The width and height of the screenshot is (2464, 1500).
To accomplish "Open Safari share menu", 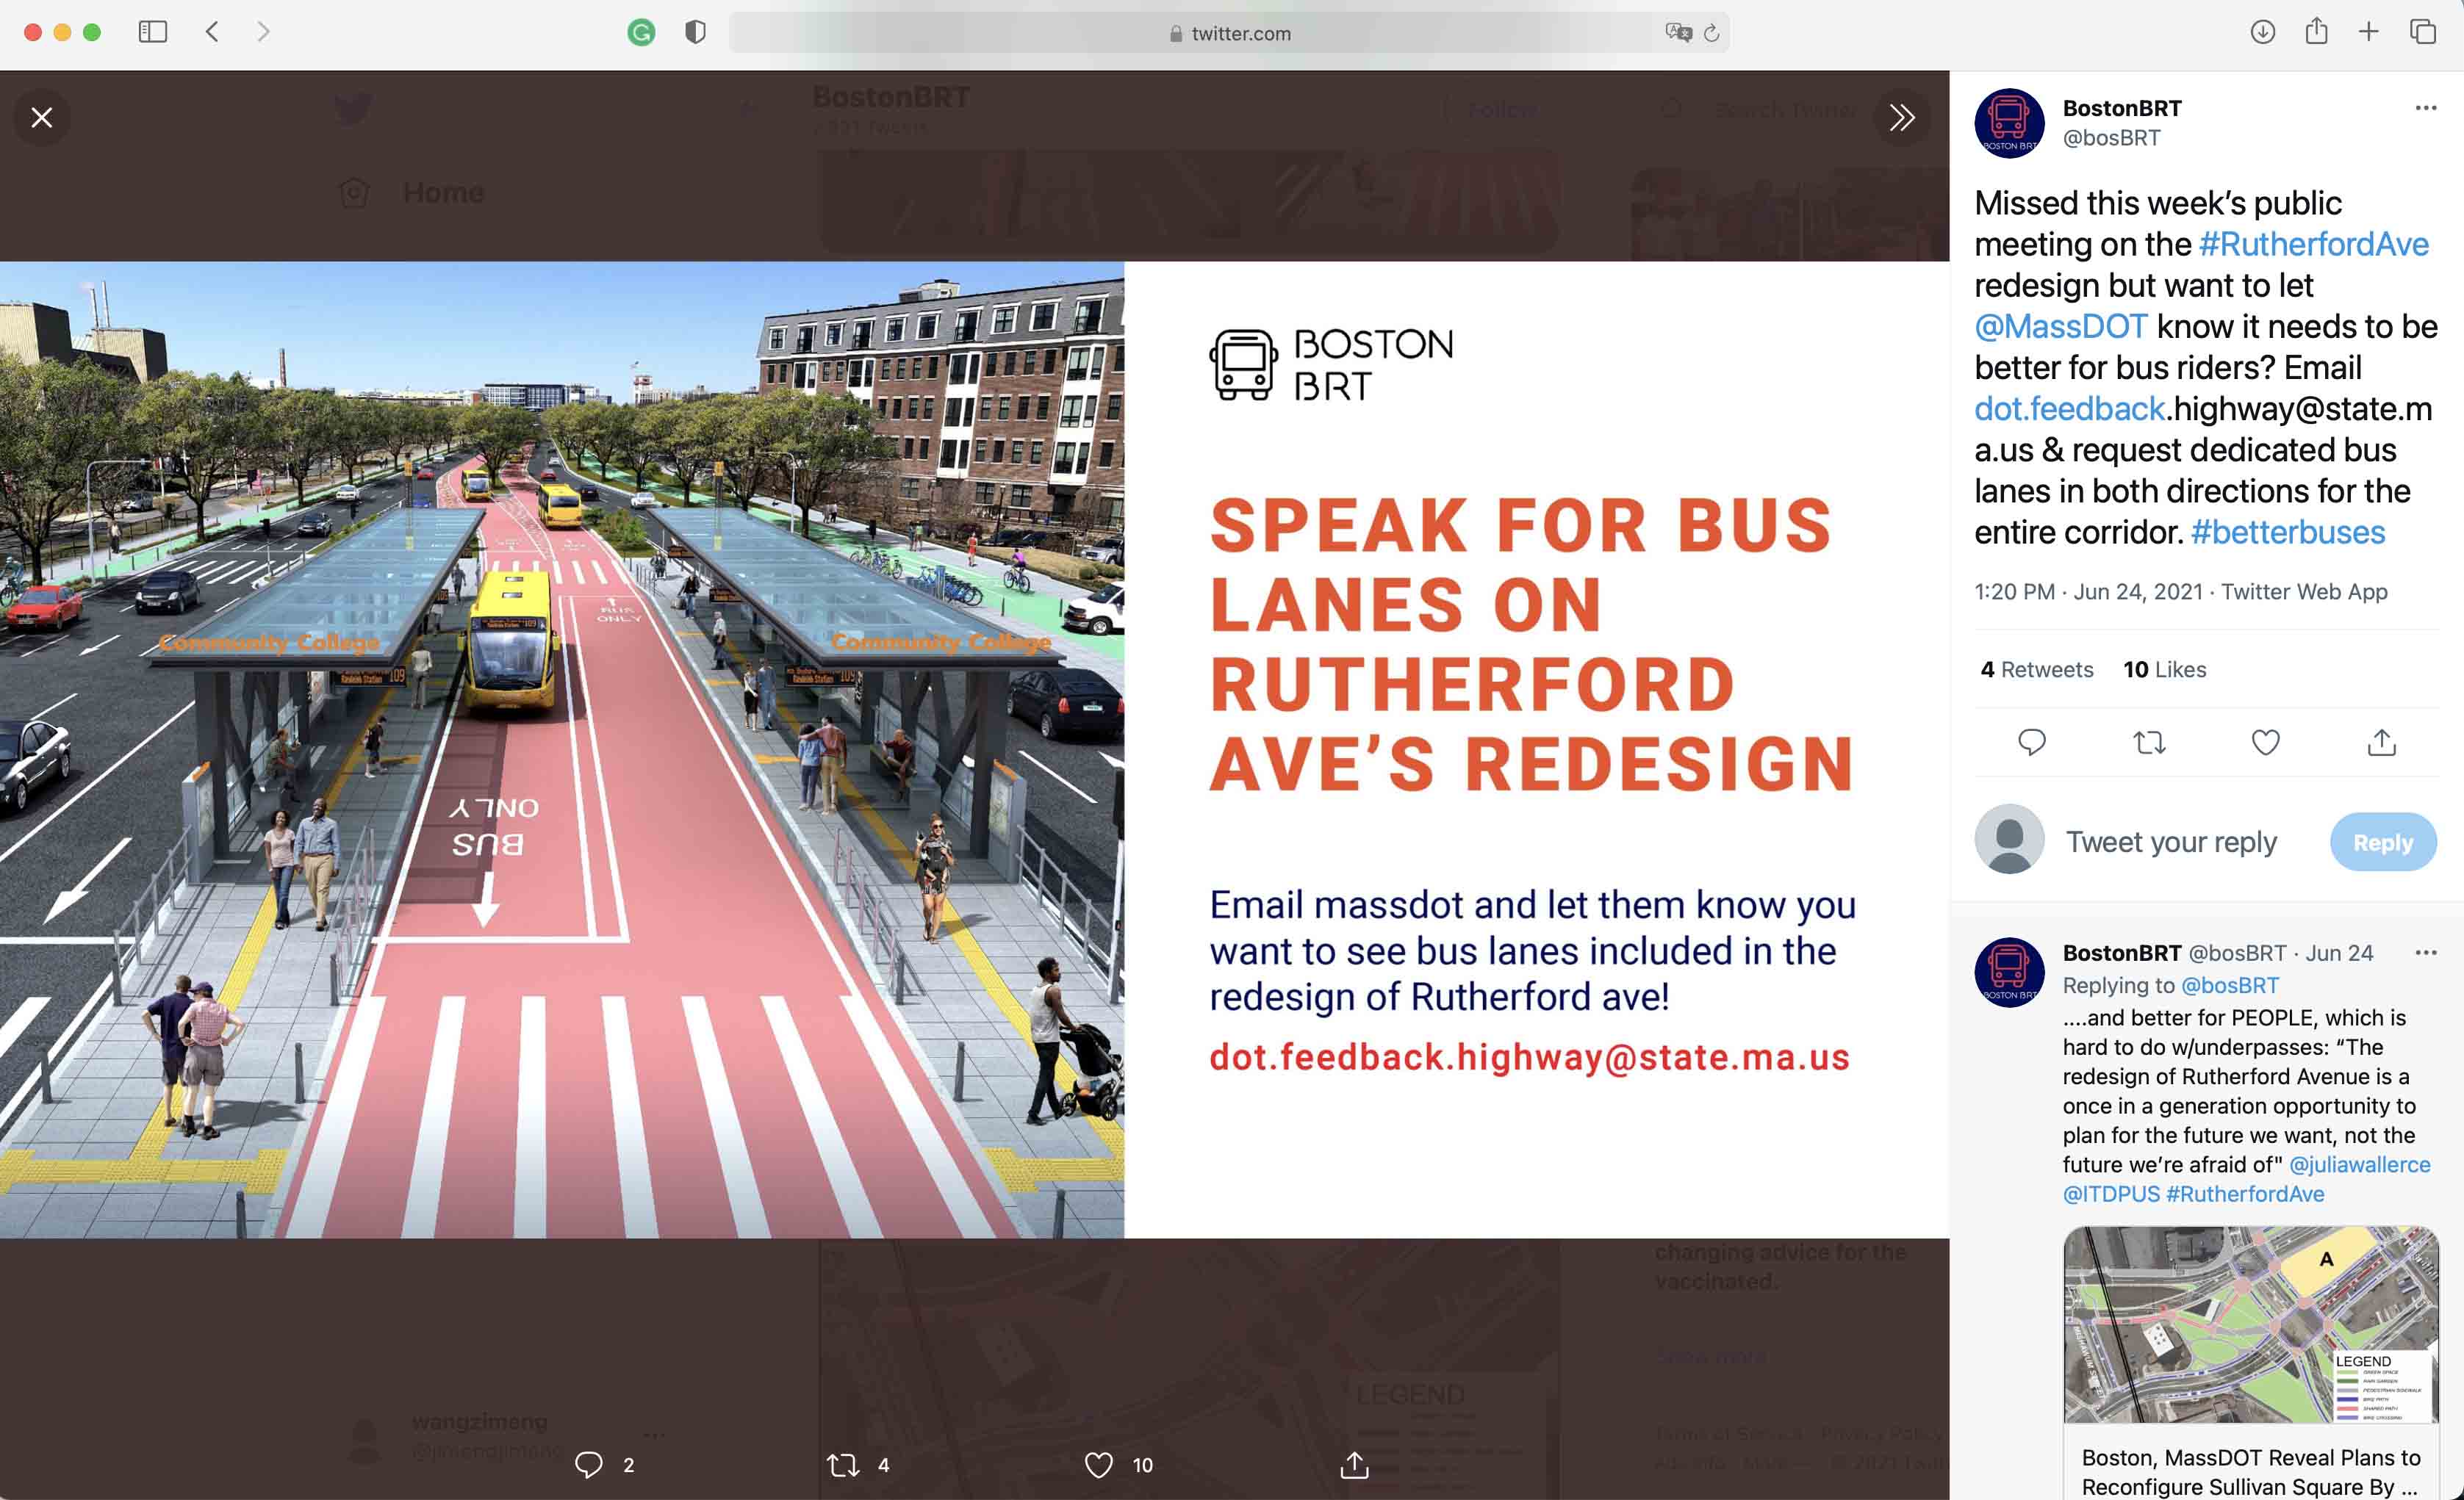I will pos(2316,32).
